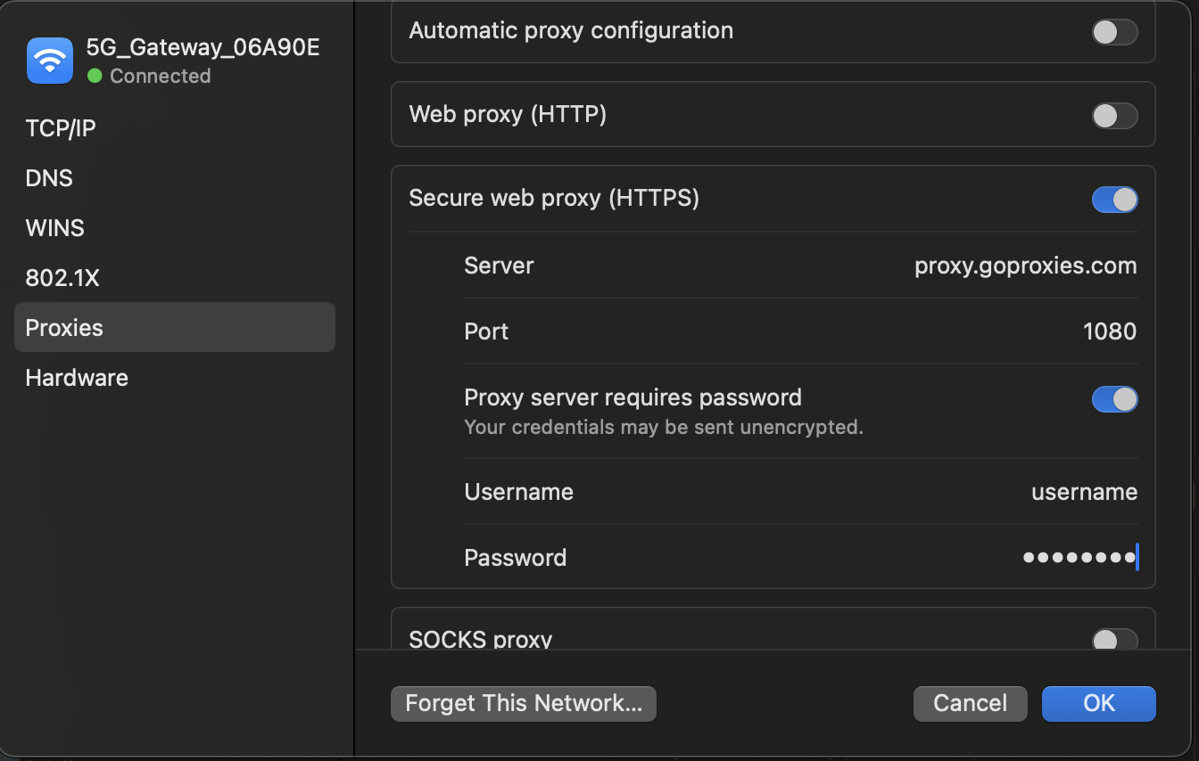Open the Hardware settings section
The height and width of the screenshot is (761, 1199).
pyautogui.click(x=77, y=378)
